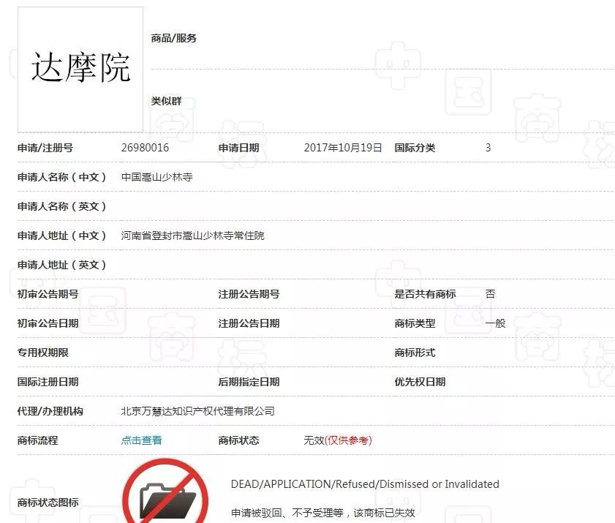Click the 申请/注册号 field label

tap(45, 148)
